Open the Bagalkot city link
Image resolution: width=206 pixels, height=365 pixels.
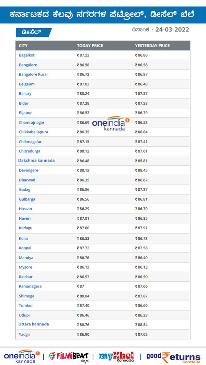point(27,55)
